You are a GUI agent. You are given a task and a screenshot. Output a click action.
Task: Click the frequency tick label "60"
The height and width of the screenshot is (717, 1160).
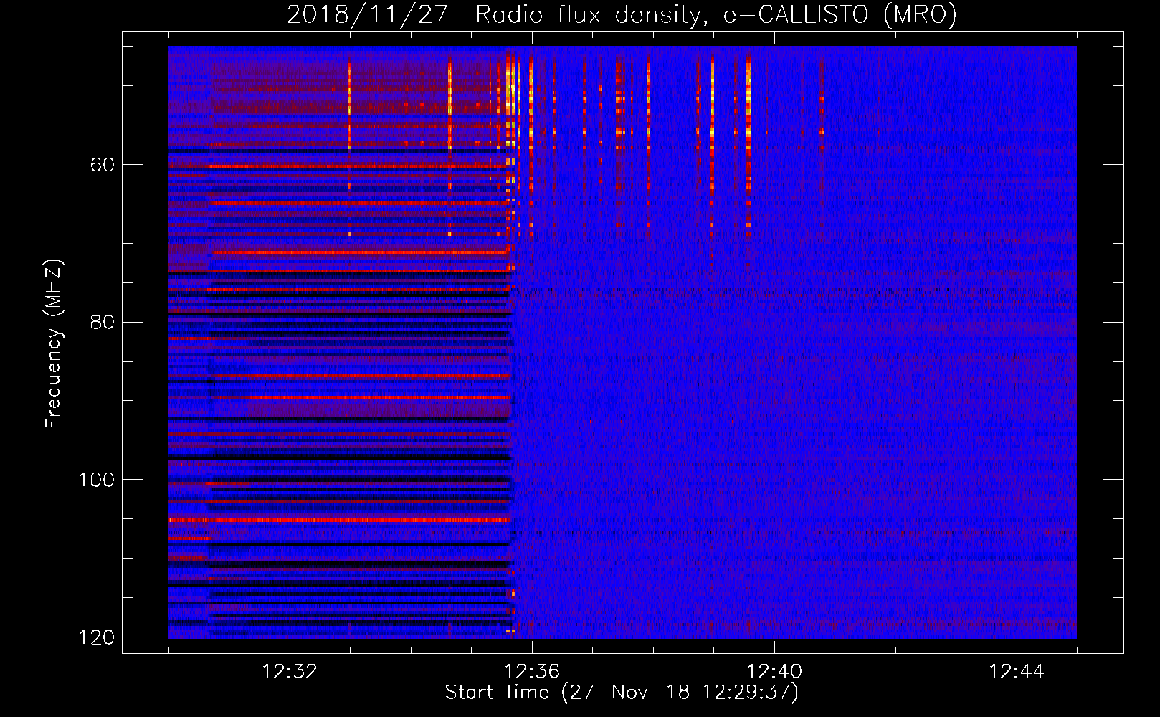point(102,165)
